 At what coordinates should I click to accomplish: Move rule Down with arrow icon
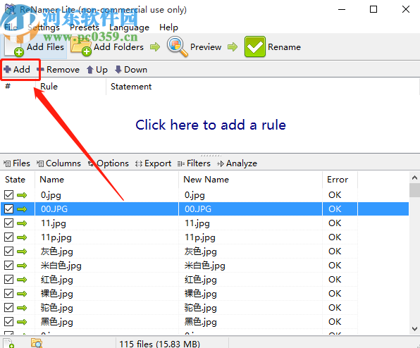point(131,70)
